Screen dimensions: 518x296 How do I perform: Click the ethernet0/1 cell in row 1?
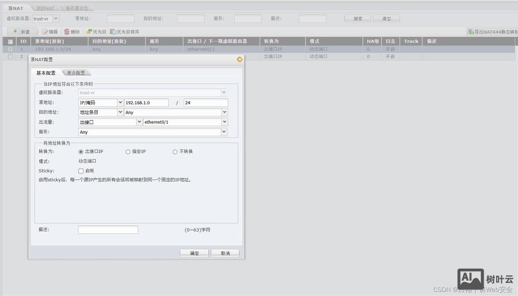(201, 49)
